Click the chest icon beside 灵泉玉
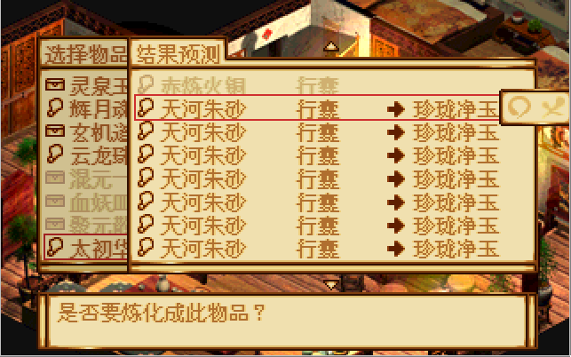571x357 pixels. pos(55,85)
